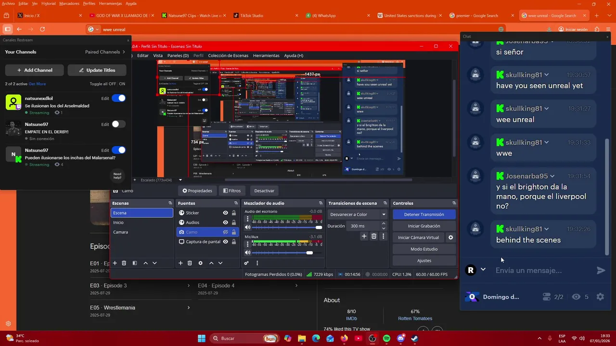Open OBS Ajustes button
The image size is (616, 346).
click(424, 260)
